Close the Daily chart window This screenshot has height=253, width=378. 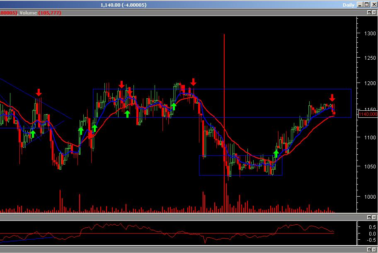tap(374, 5)
